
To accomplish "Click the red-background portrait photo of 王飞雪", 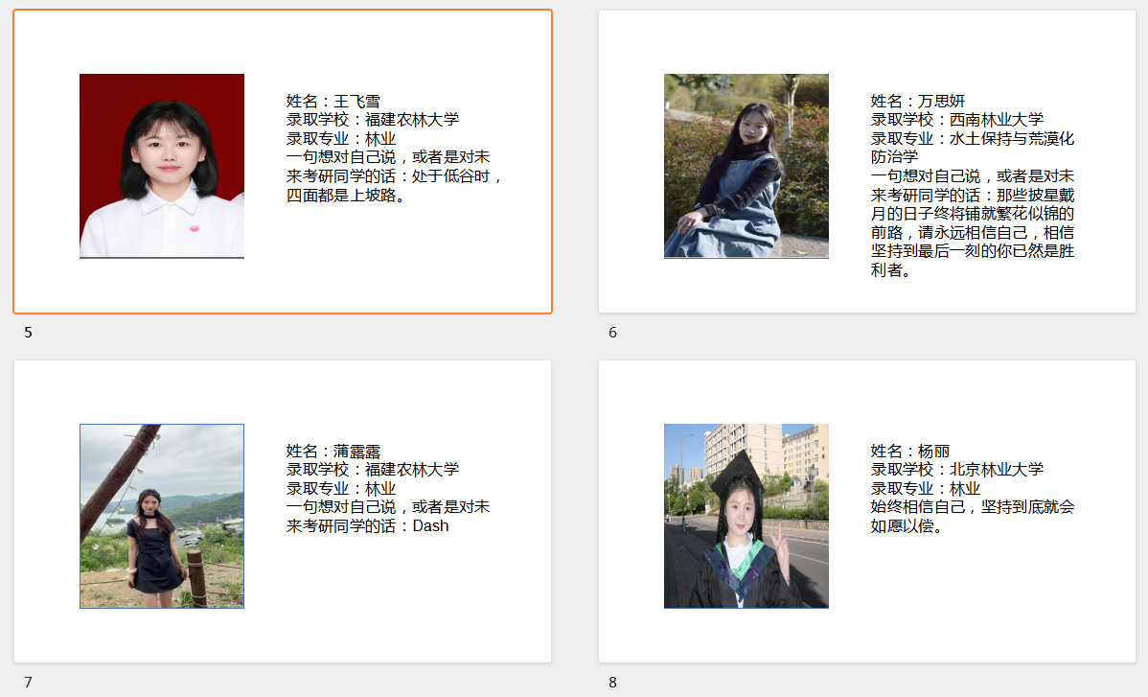I will click(x=162, y=166).
